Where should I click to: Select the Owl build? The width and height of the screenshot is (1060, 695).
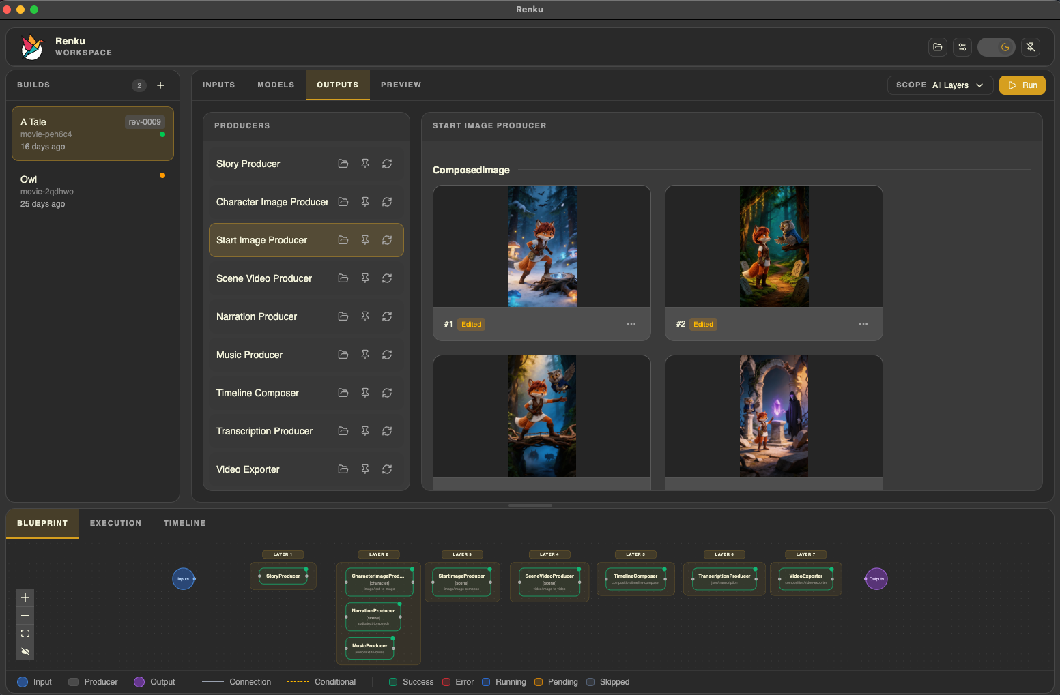pyautogui.click(x=93, y=191)
